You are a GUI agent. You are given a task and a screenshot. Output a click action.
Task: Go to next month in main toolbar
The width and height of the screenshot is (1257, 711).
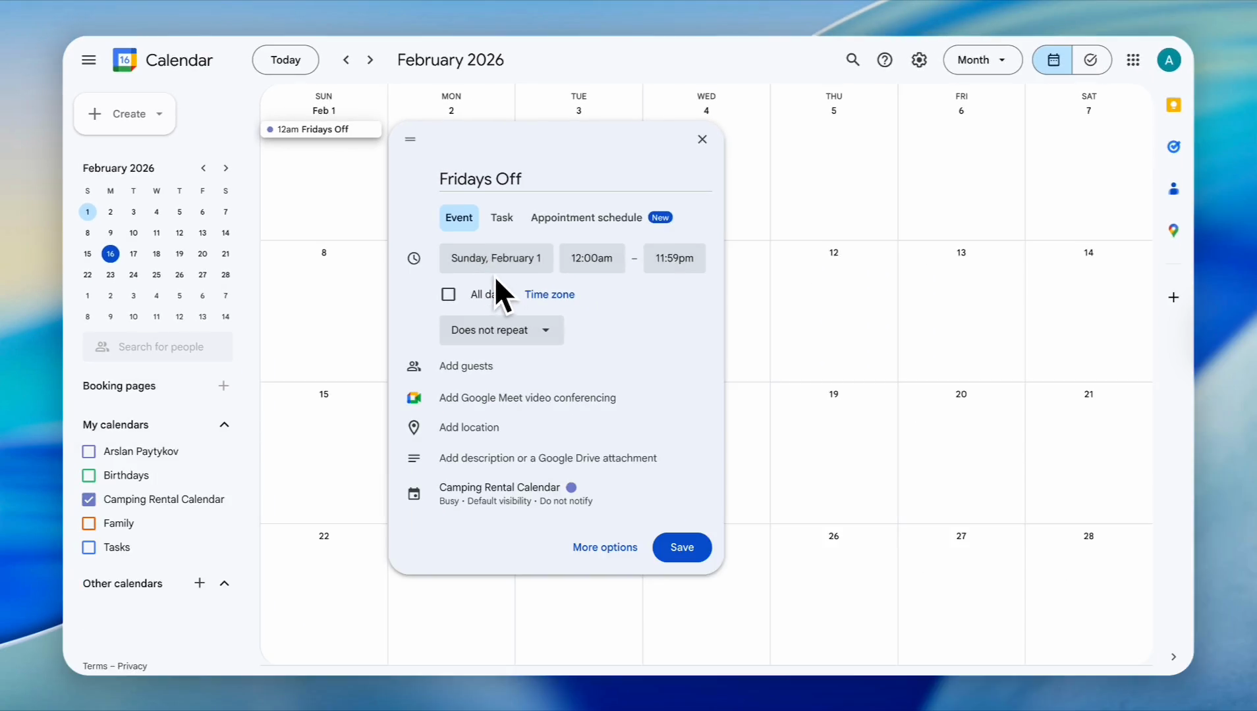370,60
